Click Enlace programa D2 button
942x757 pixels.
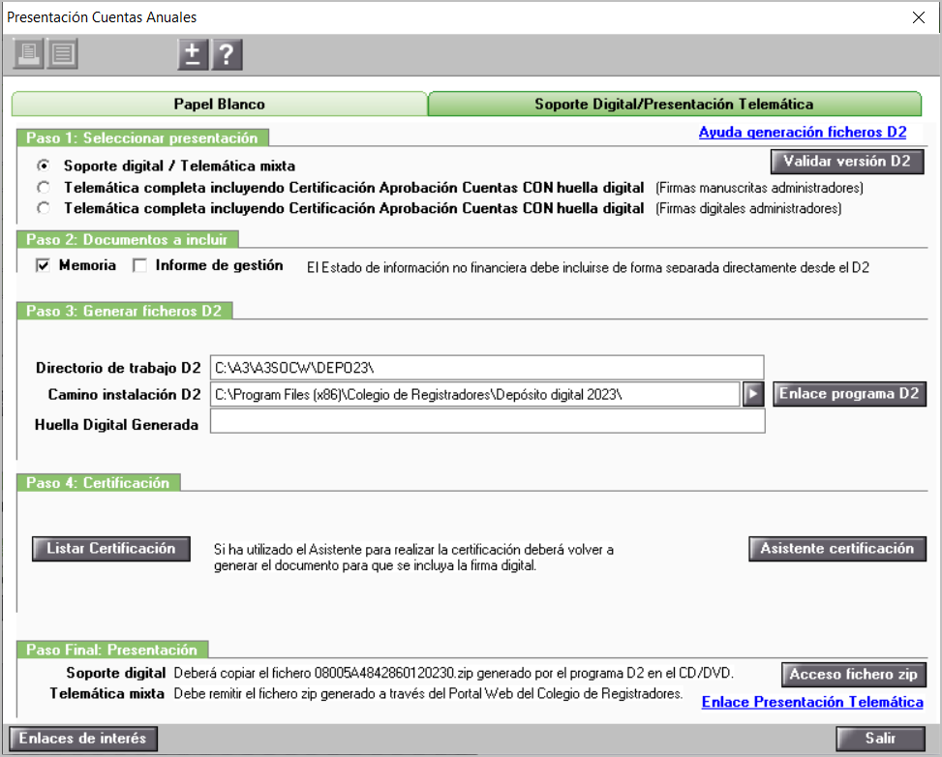coord(849,394)
